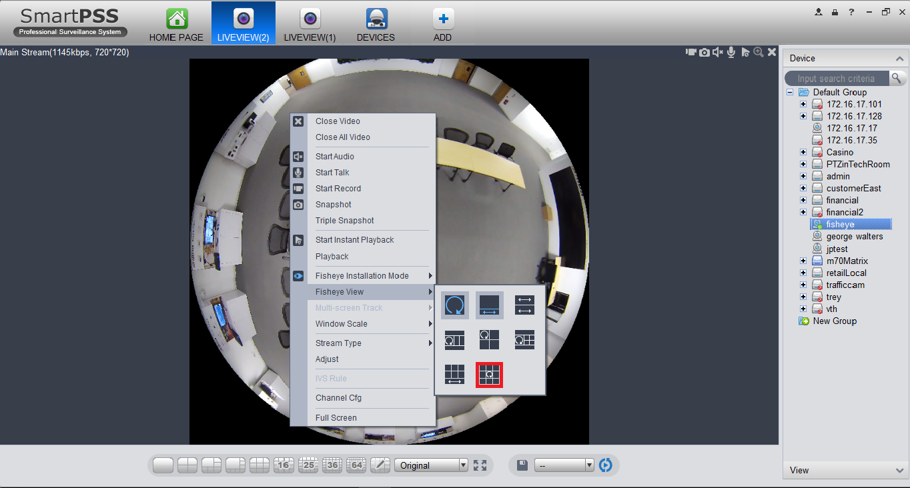The height and width of the screenshot is (488, 910).
Task: Click the fullscreen arrows icon in bottom bar
Action: (480, 465)
